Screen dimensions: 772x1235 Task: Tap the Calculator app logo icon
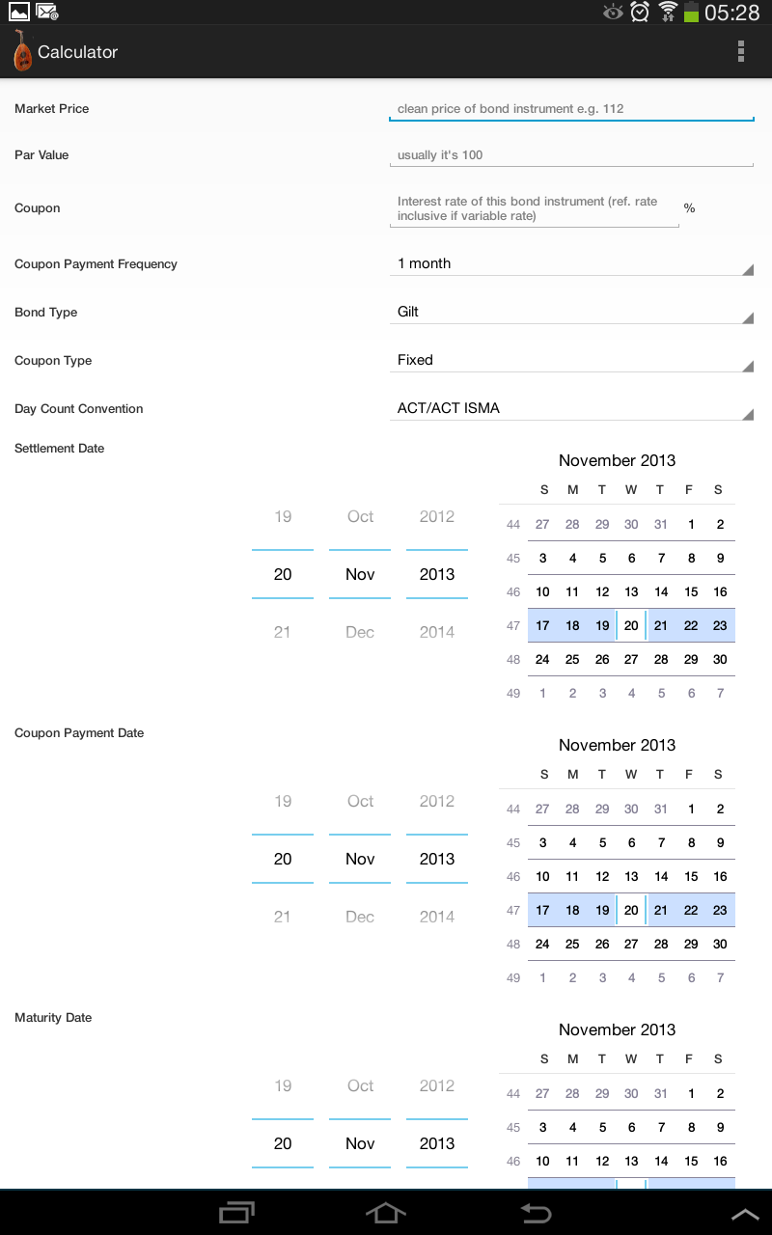tap(22, 51)
